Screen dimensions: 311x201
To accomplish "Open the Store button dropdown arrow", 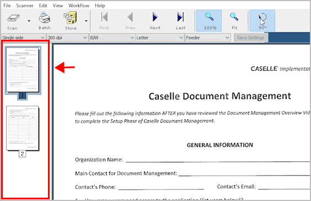I will (86, 21).
